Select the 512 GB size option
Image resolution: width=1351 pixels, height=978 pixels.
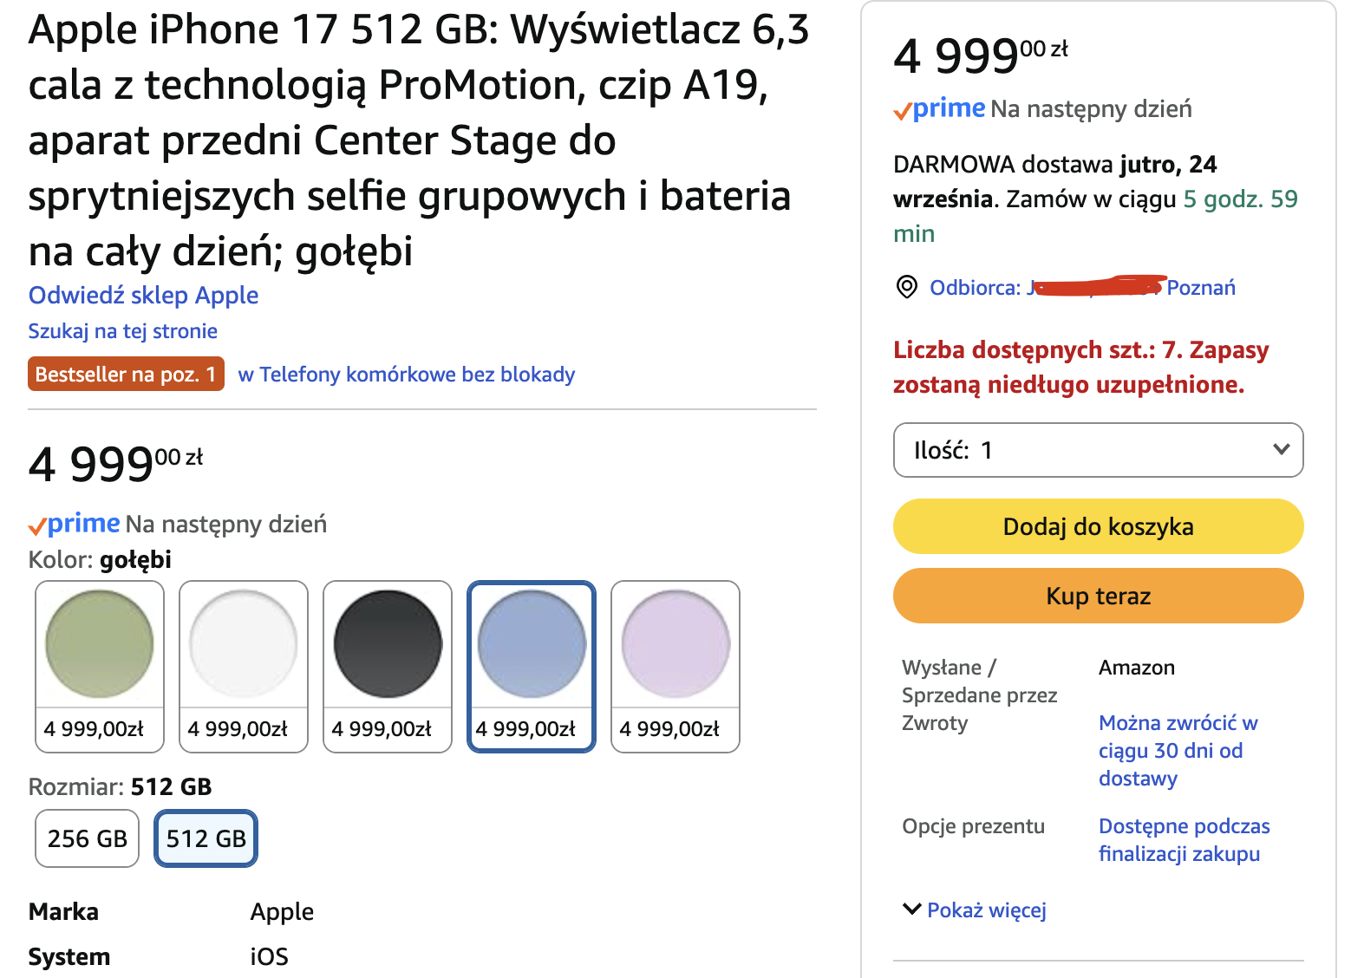point(206,838)
